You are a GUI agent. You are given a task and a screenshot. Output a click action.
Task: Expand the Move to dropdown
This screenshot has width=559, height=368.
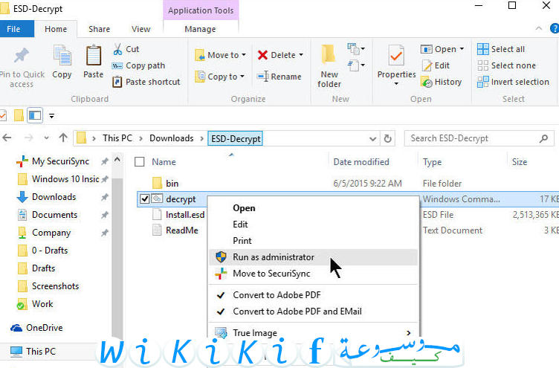[x=244, y=55]
